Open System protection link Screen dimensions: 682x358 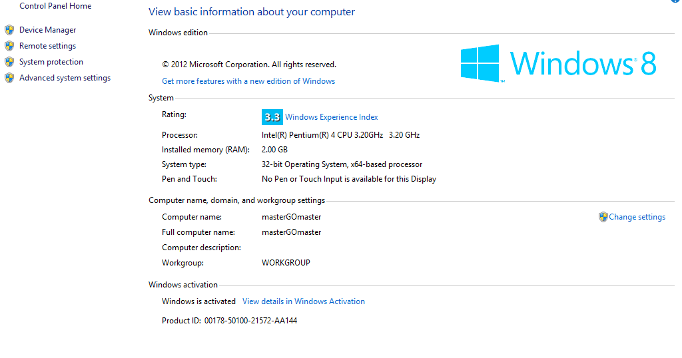pos(51,62)
